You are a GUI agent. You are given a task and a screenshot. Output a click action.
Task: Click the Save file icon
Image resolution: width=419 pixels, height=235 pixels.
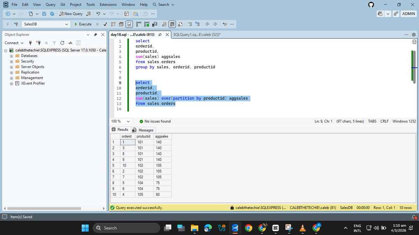pos(44,14)
